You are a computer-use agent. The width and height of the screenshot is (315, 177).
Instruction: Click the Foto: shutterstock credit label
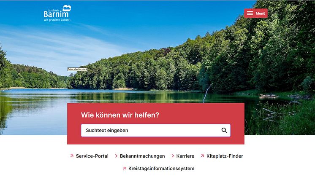tap(78, 69)
